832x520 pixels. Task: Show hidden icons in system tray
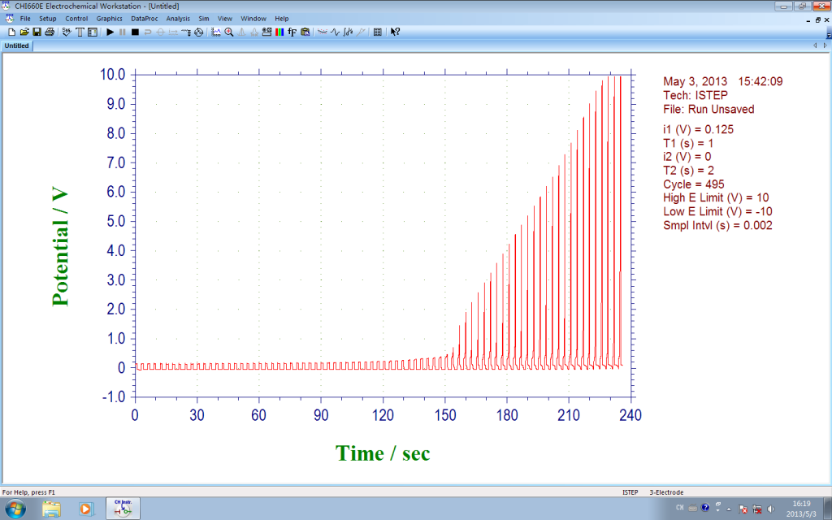[x=730, y=509]
